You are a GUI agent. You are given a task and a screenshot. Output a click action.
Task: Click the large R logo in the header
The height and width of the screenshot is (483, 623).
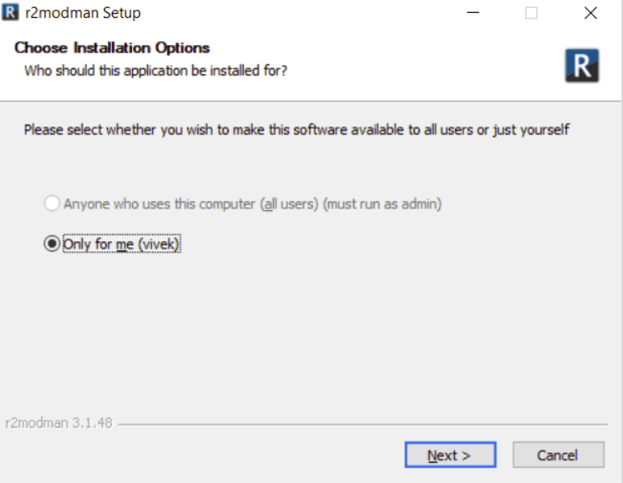click(x=582, y=65)
